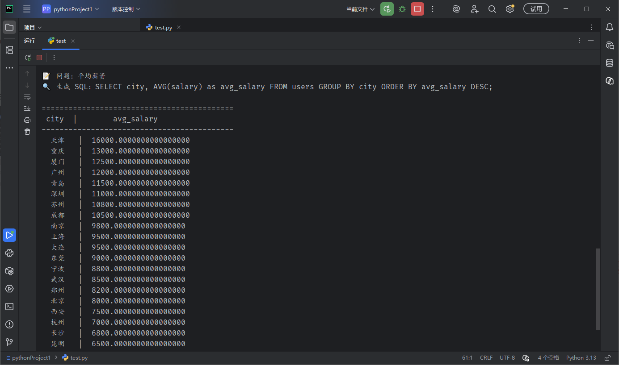Open the editor tab bar options menu
619x365 pixels.
[592, 27]
